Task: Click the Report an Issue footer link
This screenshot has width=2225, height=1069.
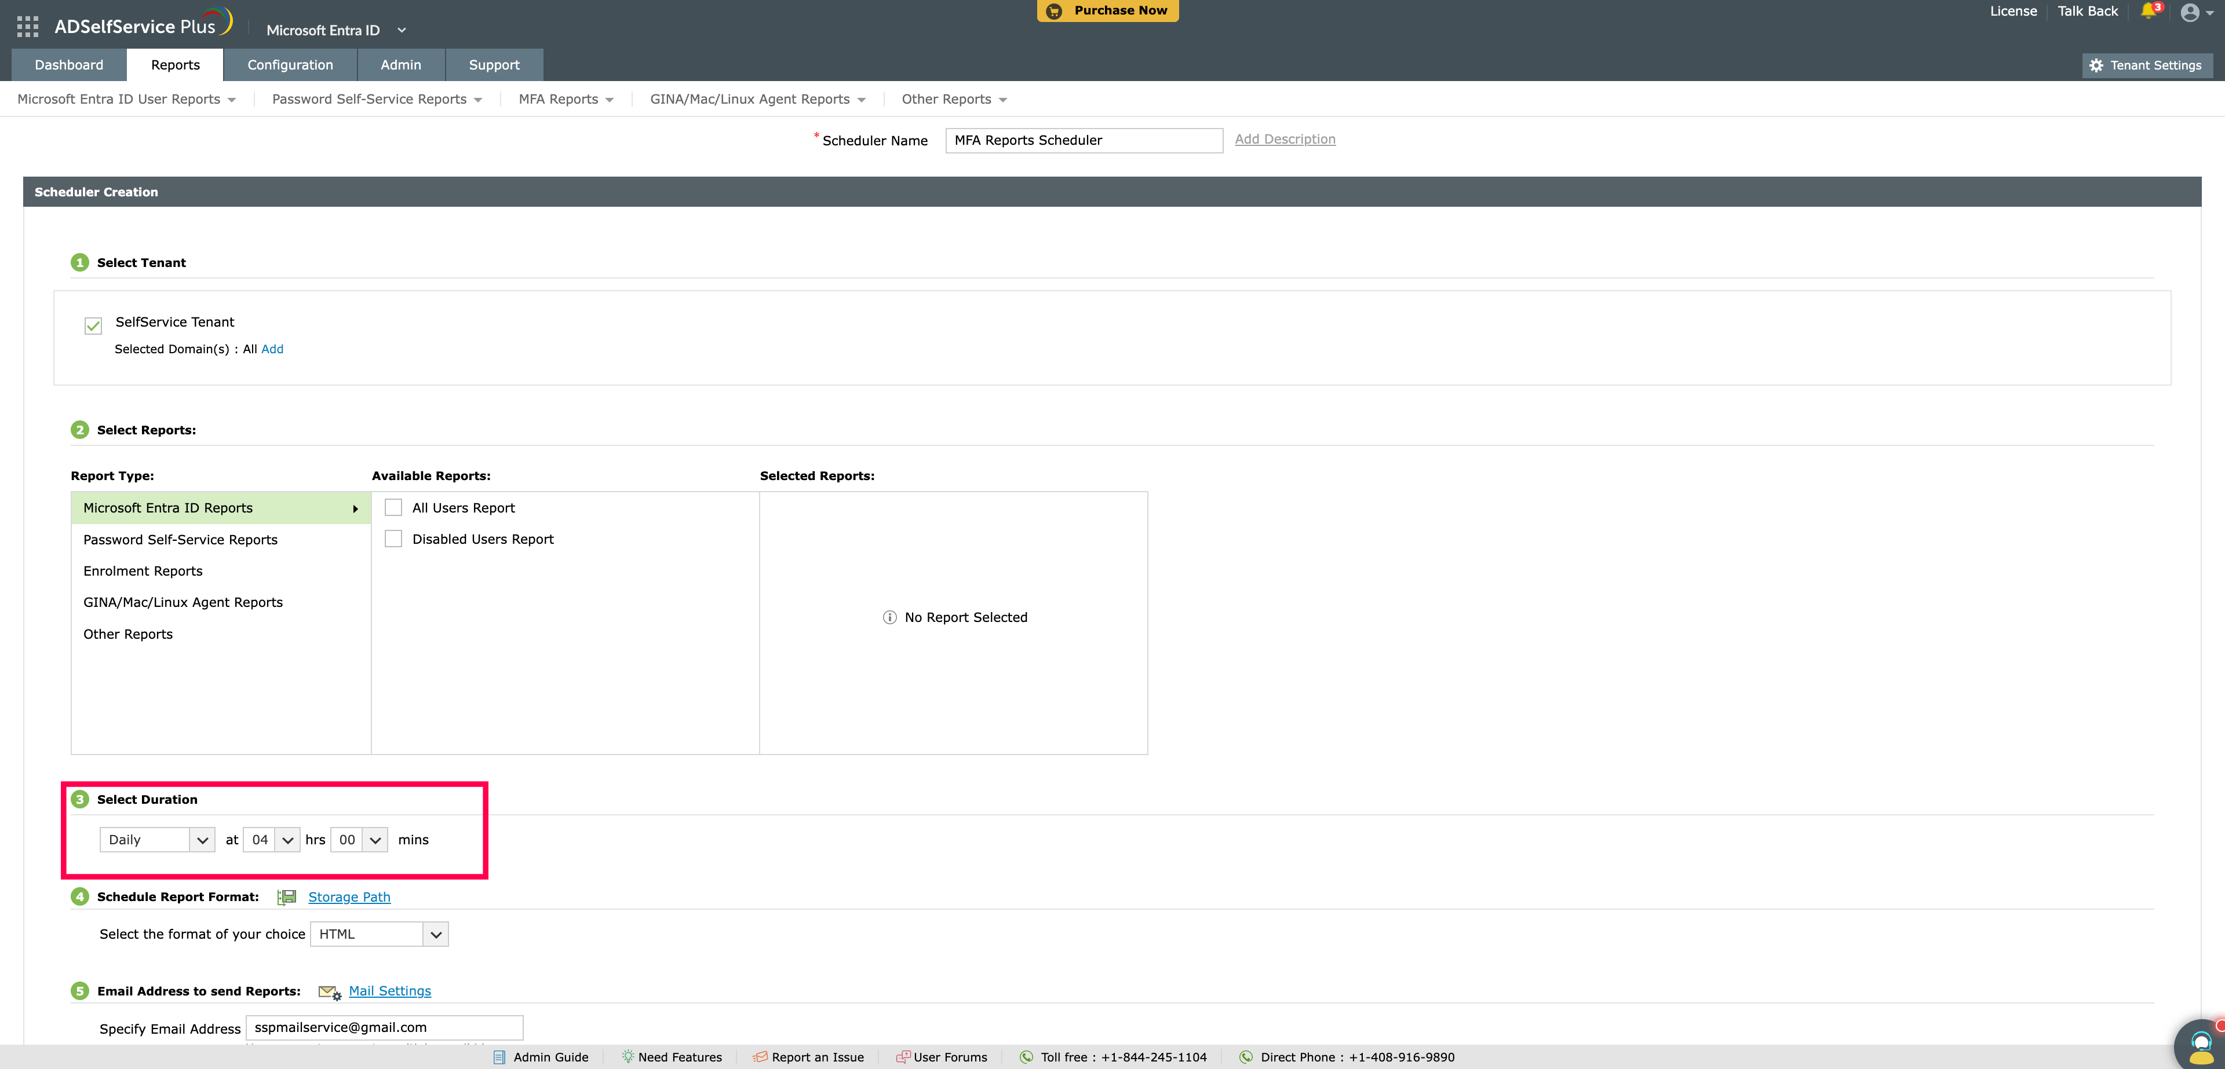Action: pyautogui.click(x=818, y=1057)
